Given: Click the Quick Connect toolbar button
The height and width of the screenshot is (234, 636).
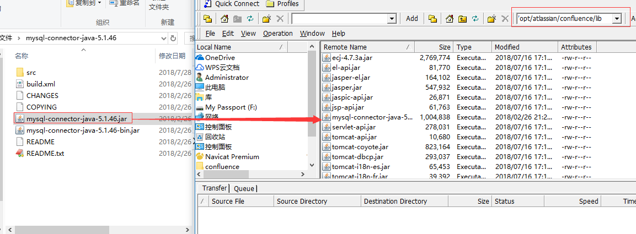Looking at the screenshot, I should (x=231, y=4).
